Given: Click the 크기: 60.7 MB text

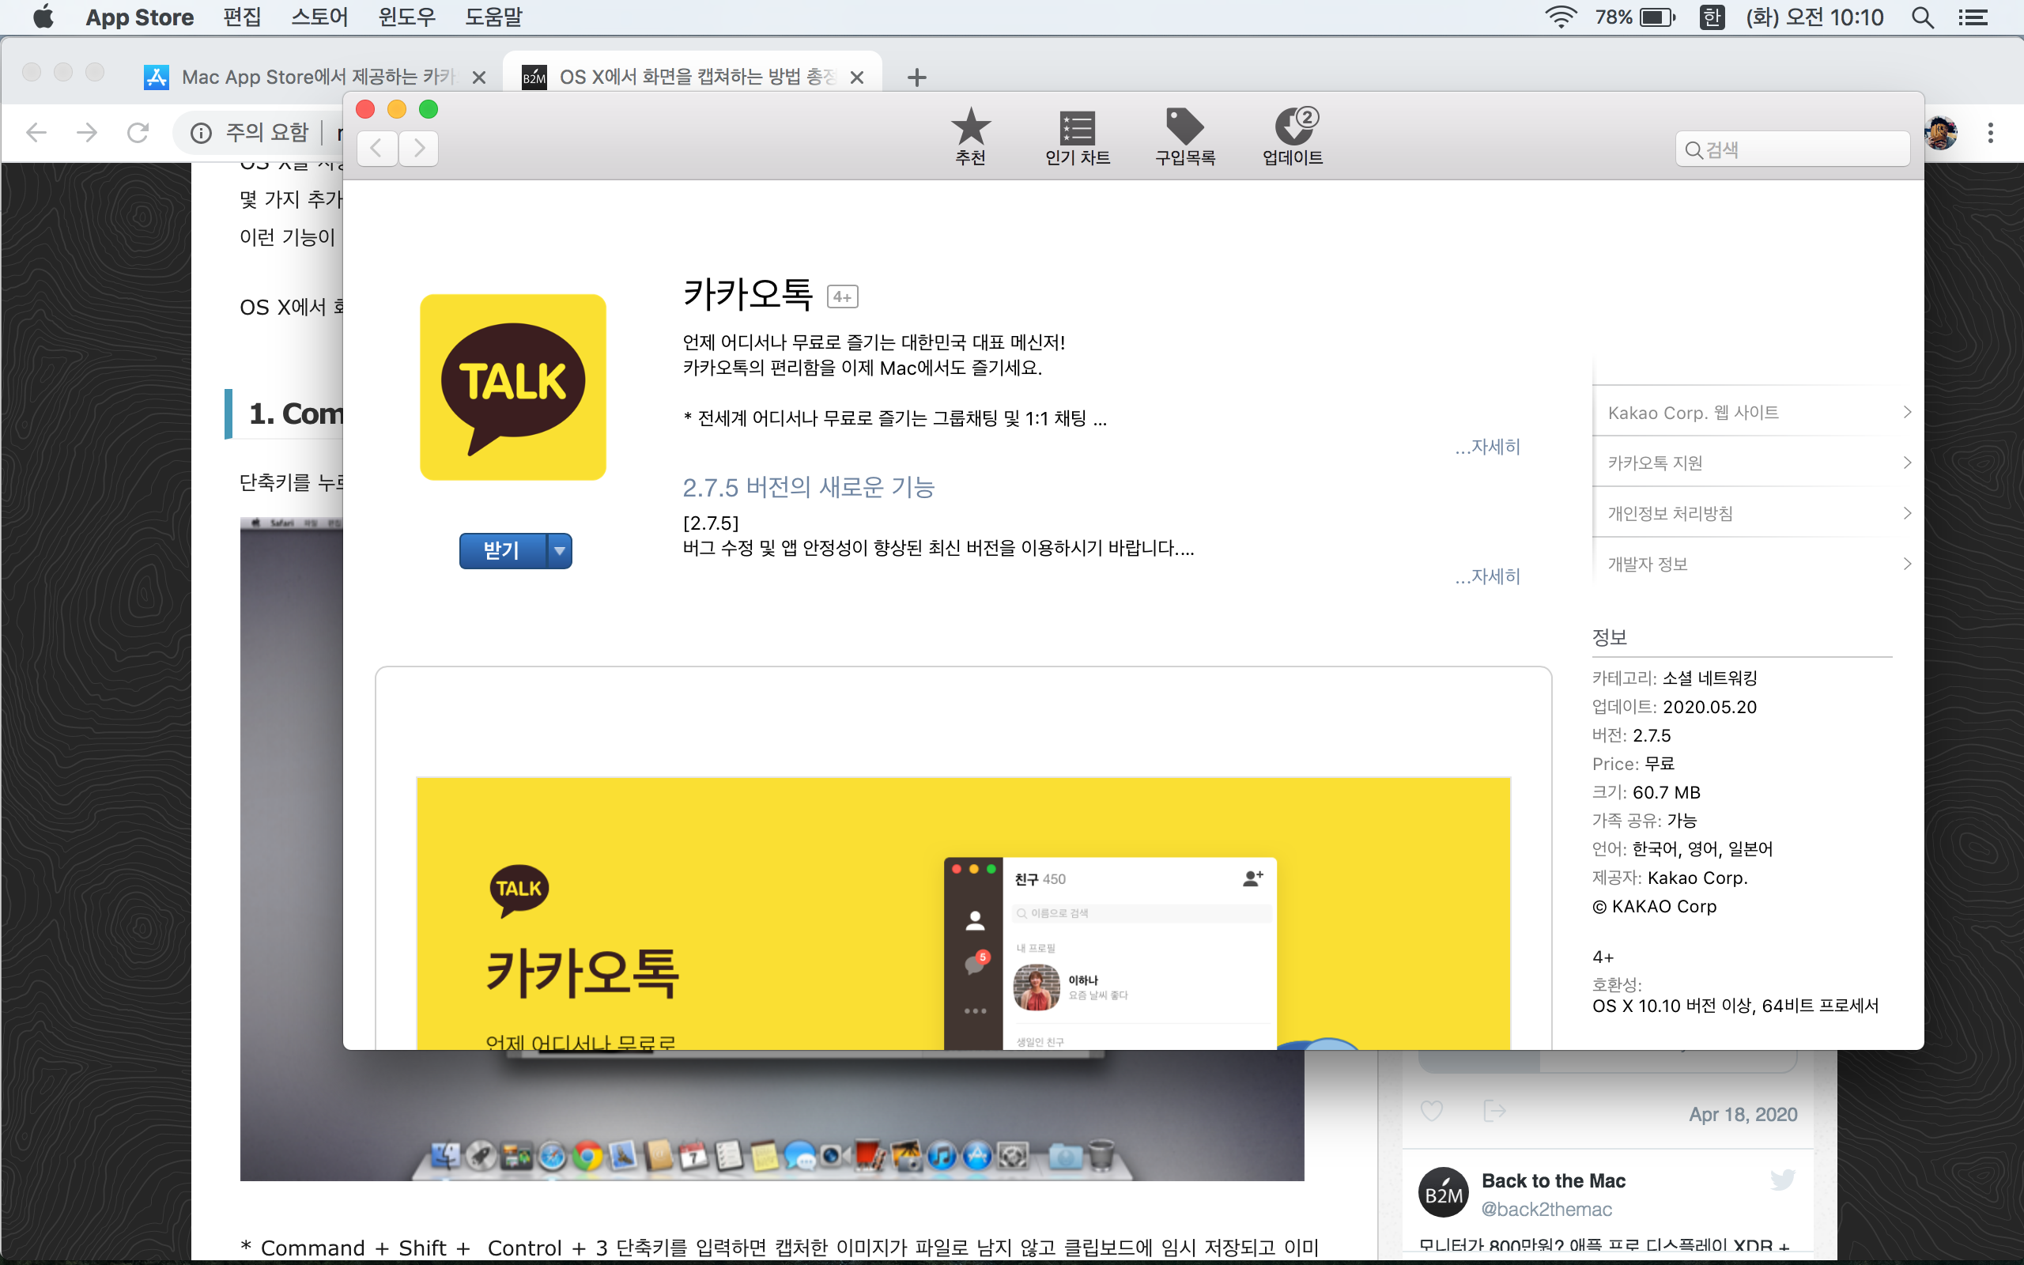Looking at the screenshot, I should pos(1646,792).
